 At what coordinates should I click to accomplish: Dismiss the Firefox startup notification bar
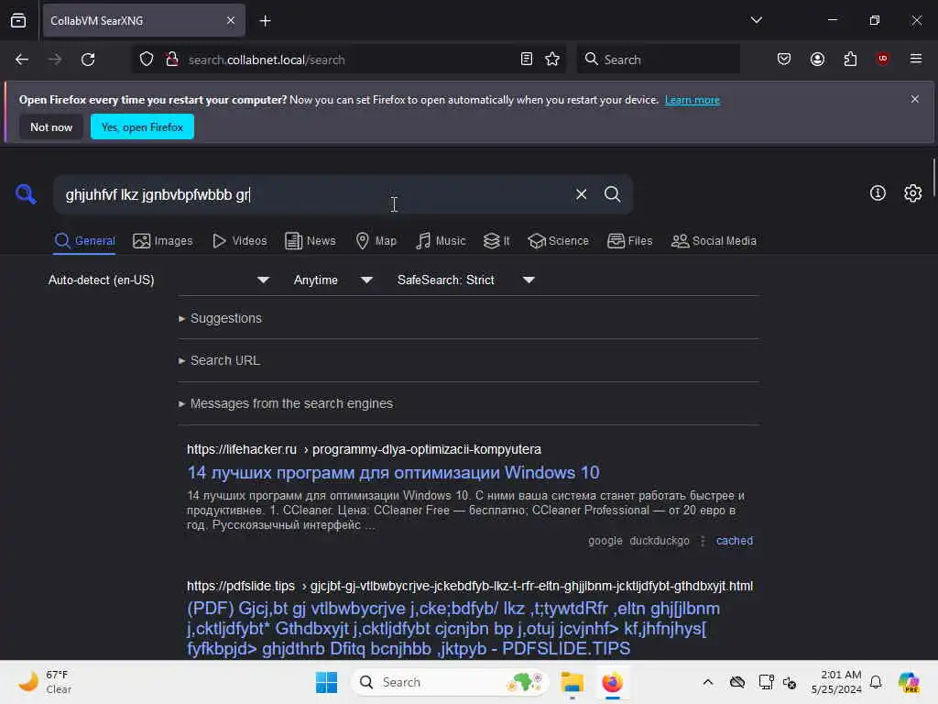pos(915,99)
